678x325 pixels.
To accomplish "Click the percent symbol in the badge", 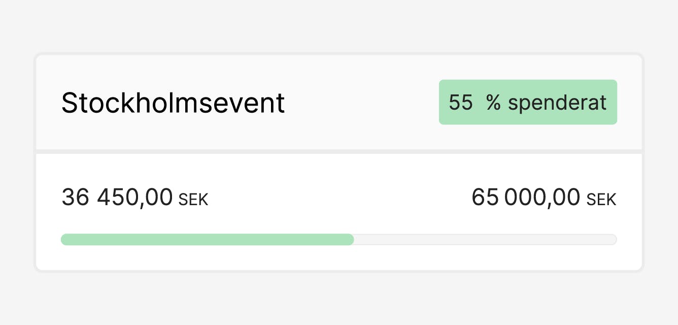I will (493, 103).
